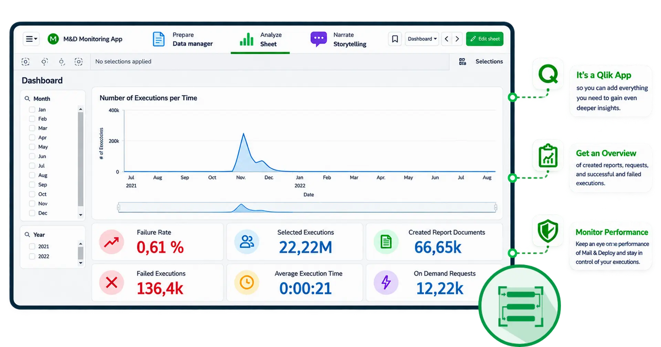
Task: Open the Prepare Data manager tab
Action: tap(182, 39)
